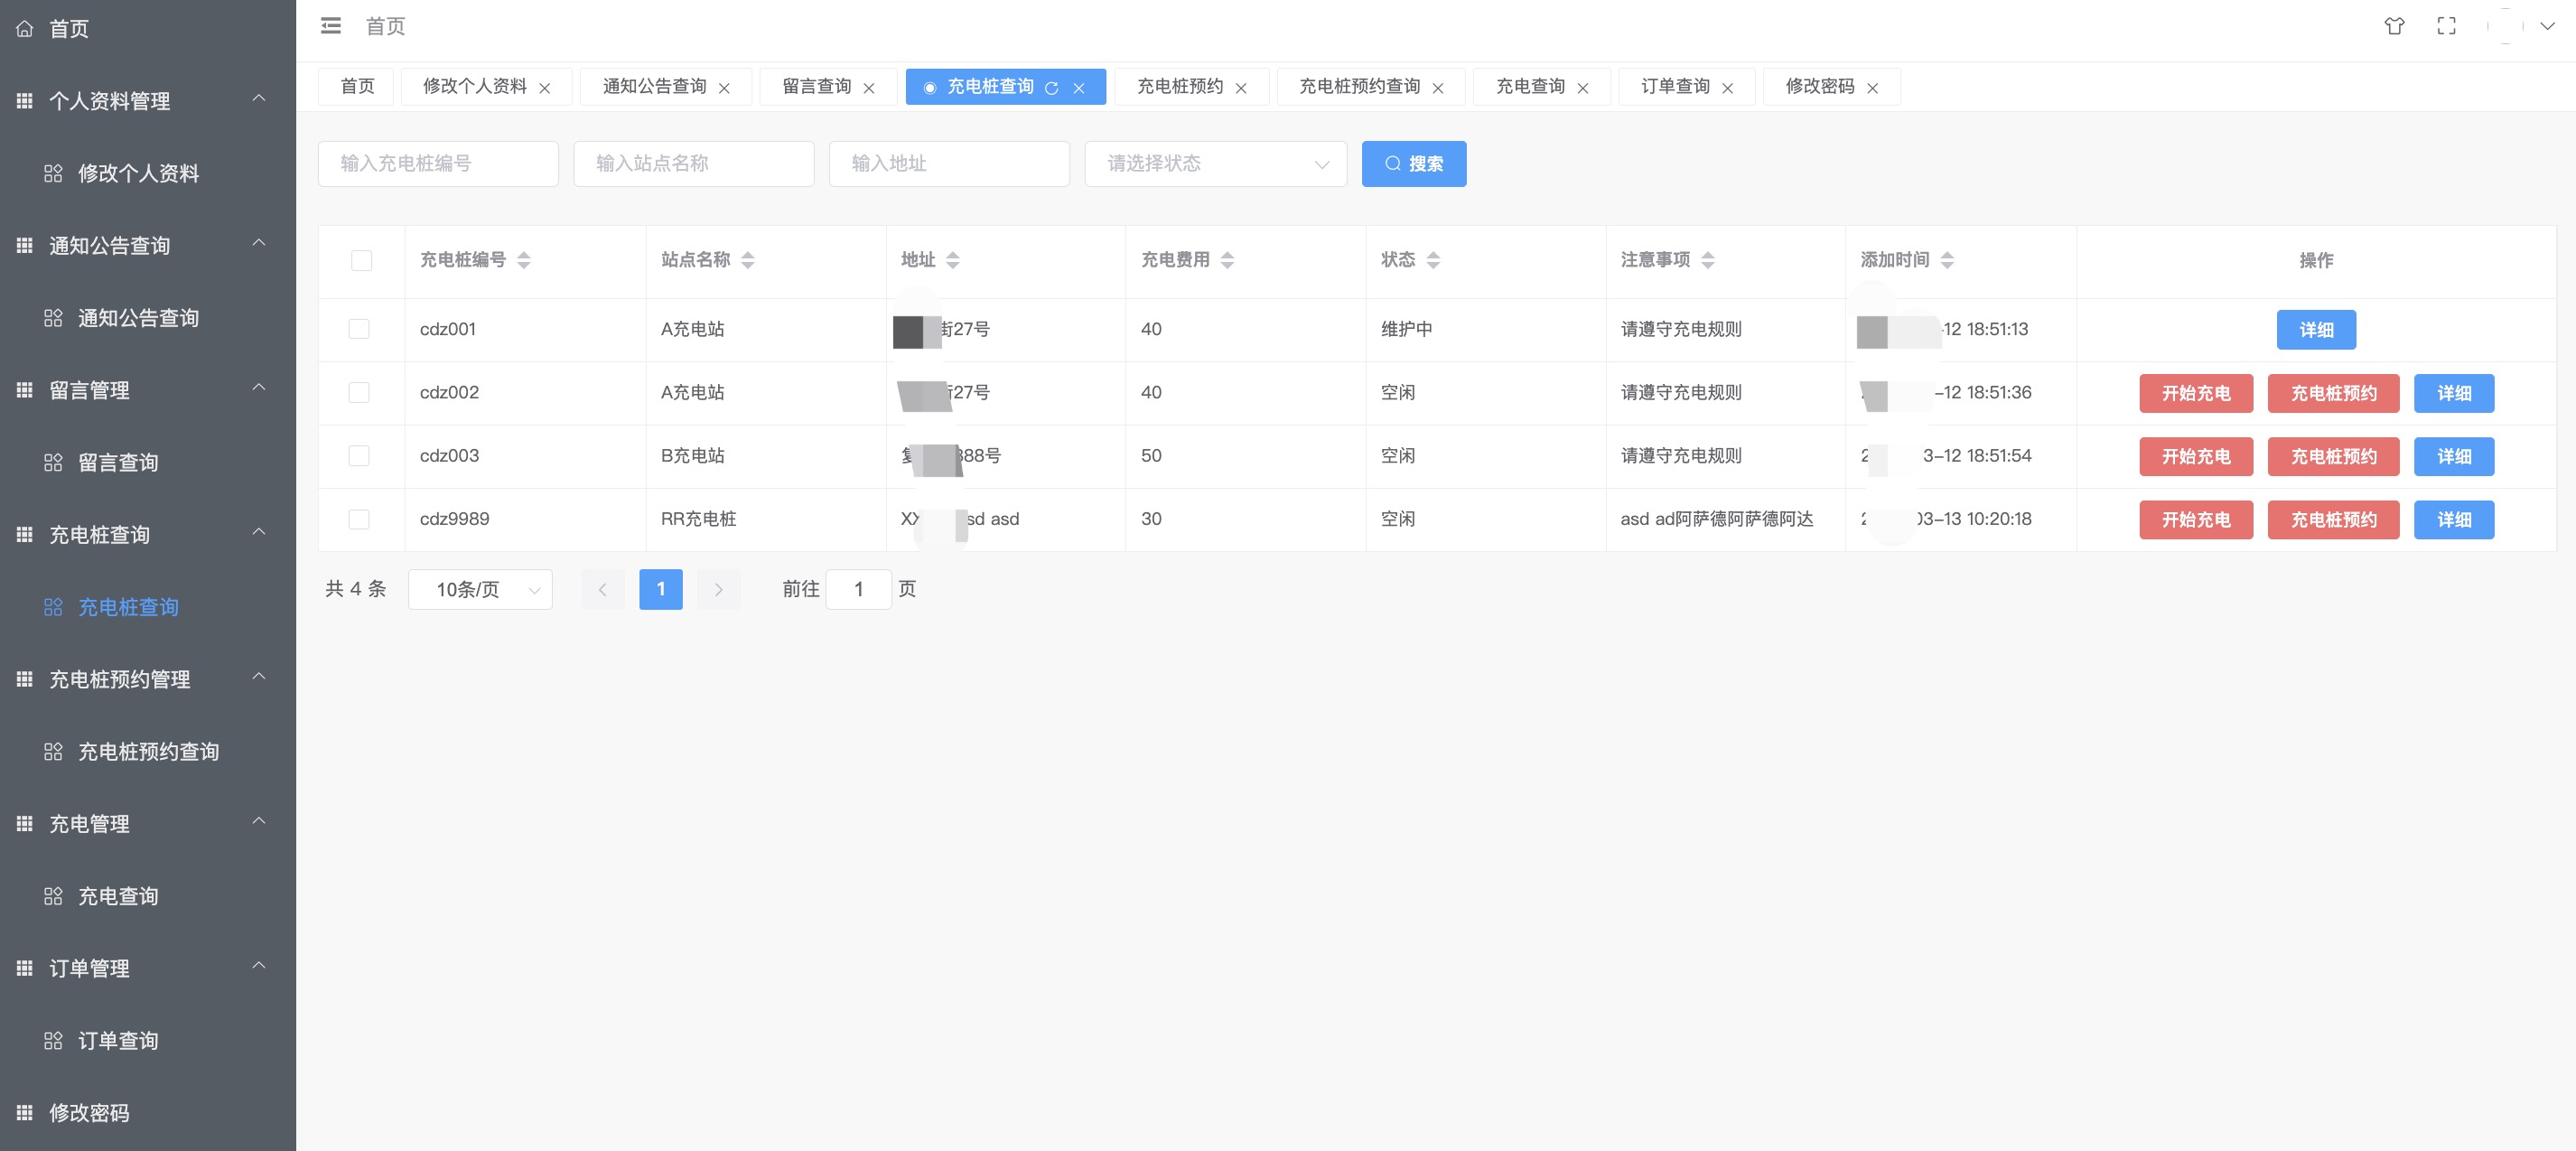Open the 10条/页 page size dropdown
This screenshot has height=1151, width=2576.
point(480,589)
